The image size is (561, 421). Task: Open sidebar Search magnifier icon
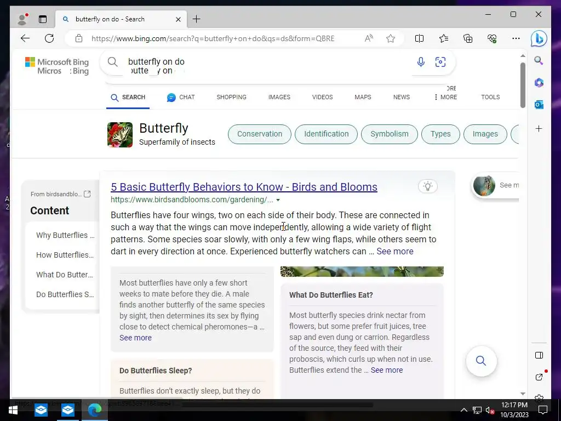539,60
